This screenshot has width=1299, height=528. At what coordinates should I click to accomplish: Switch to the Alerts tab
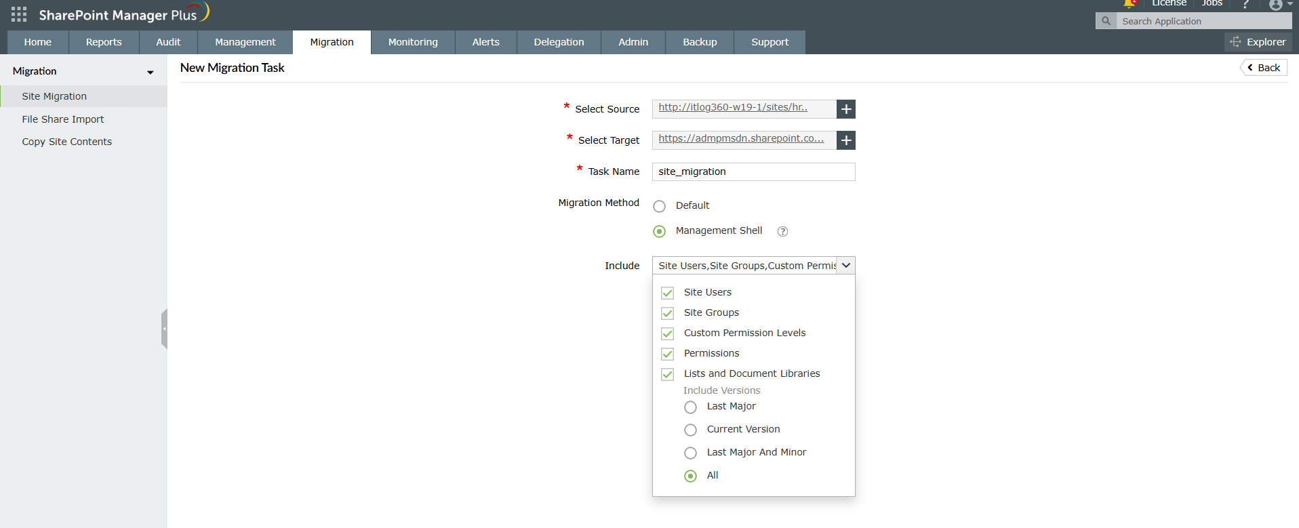pyautogui.click(x=486, y=42)
